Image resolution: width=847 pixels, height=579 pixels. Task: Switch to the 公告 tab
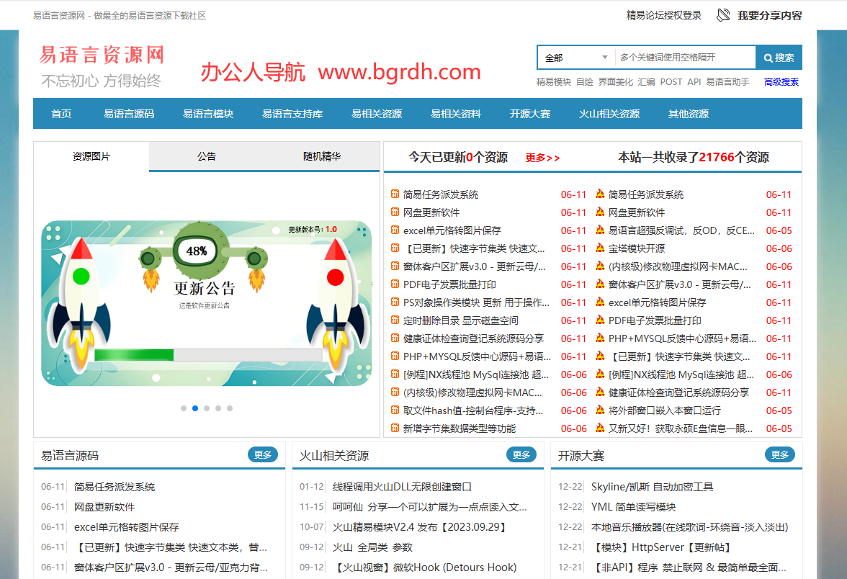pos(207,156)
